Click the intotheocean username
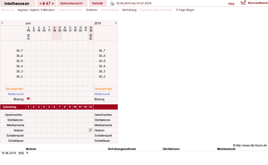This screenshot has height=165, width=268. [x=17, y=4]
